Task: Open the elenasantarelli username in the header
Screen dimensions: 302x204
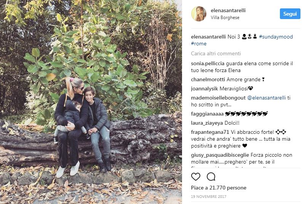Action: [x=228, y=10]
